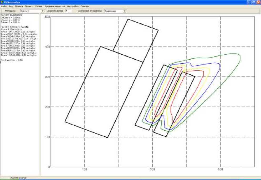261x180 pixels.
Task: Open the Вид menu
Action: (10, 6)
